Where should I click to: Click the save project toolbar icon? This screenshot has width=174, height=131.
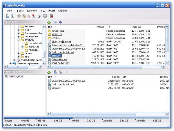click(x=12, y=16)
